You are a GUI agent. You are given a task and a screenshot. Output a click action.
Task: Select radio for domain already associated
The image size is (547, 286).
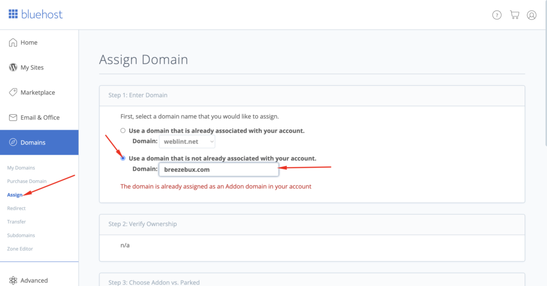[x=123, y=131]
